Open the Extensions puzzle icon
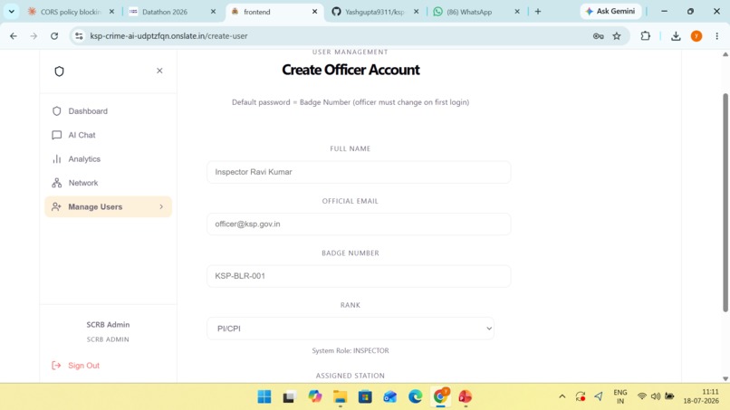Viewport: 730px width, 410px height. pyautogui.click(x=645, y=36)
